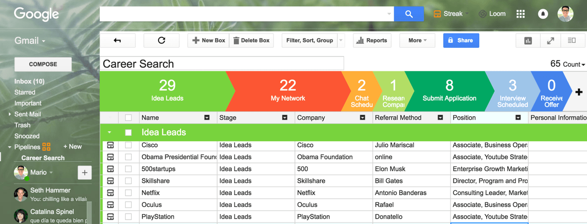Check the Oculus row checkbox
The height and width of the screenshot is (224, 587).
pos(129,204)
